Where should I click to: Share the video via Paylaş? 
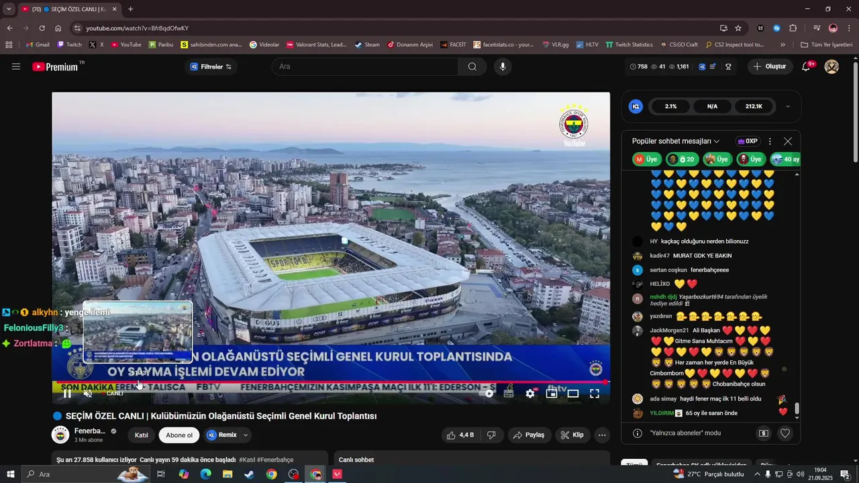coord(529,435)
